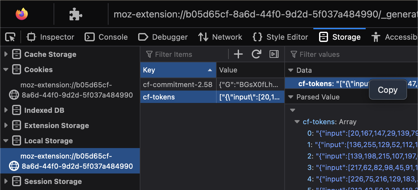
Task: Collapse the Data section
Action: tap(290, 70)
